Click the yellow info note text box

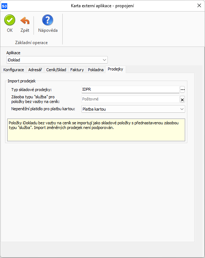point(96,130)
